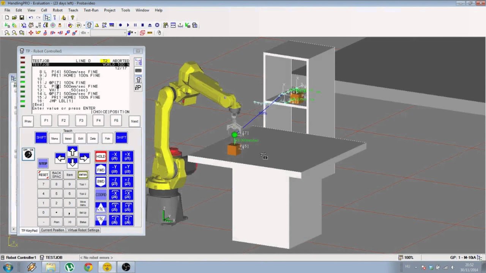This screenshot has height=273, width=486.
Task: Open Google Chrome from the taskbar
Action: point(88,267)
